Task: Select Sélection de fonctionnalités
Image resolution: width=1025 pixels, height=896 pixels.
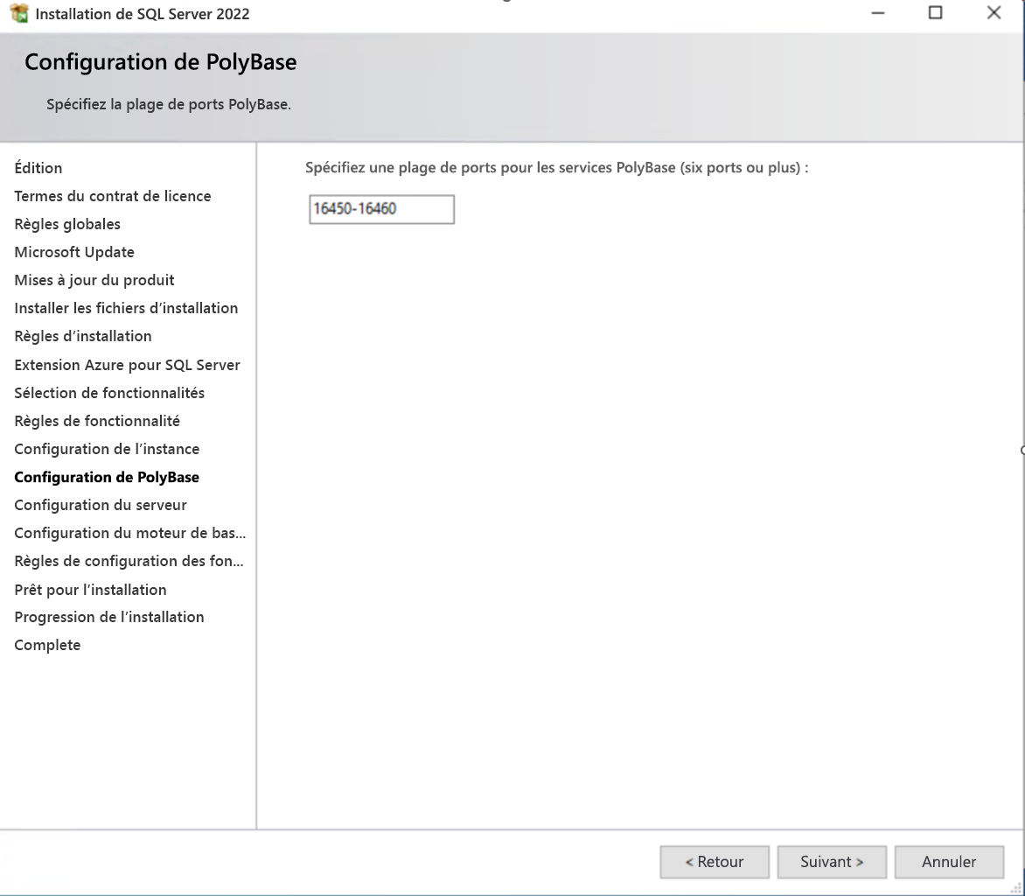Action: 109,393
